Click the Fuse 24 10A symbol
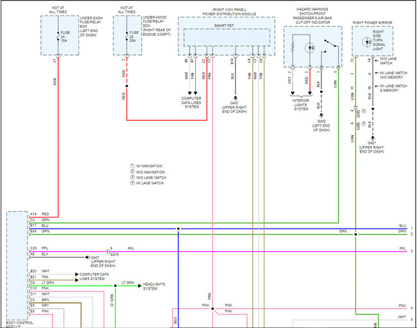Image resolution: width=417 pixels, height=328 pixels. click(58, 37)
